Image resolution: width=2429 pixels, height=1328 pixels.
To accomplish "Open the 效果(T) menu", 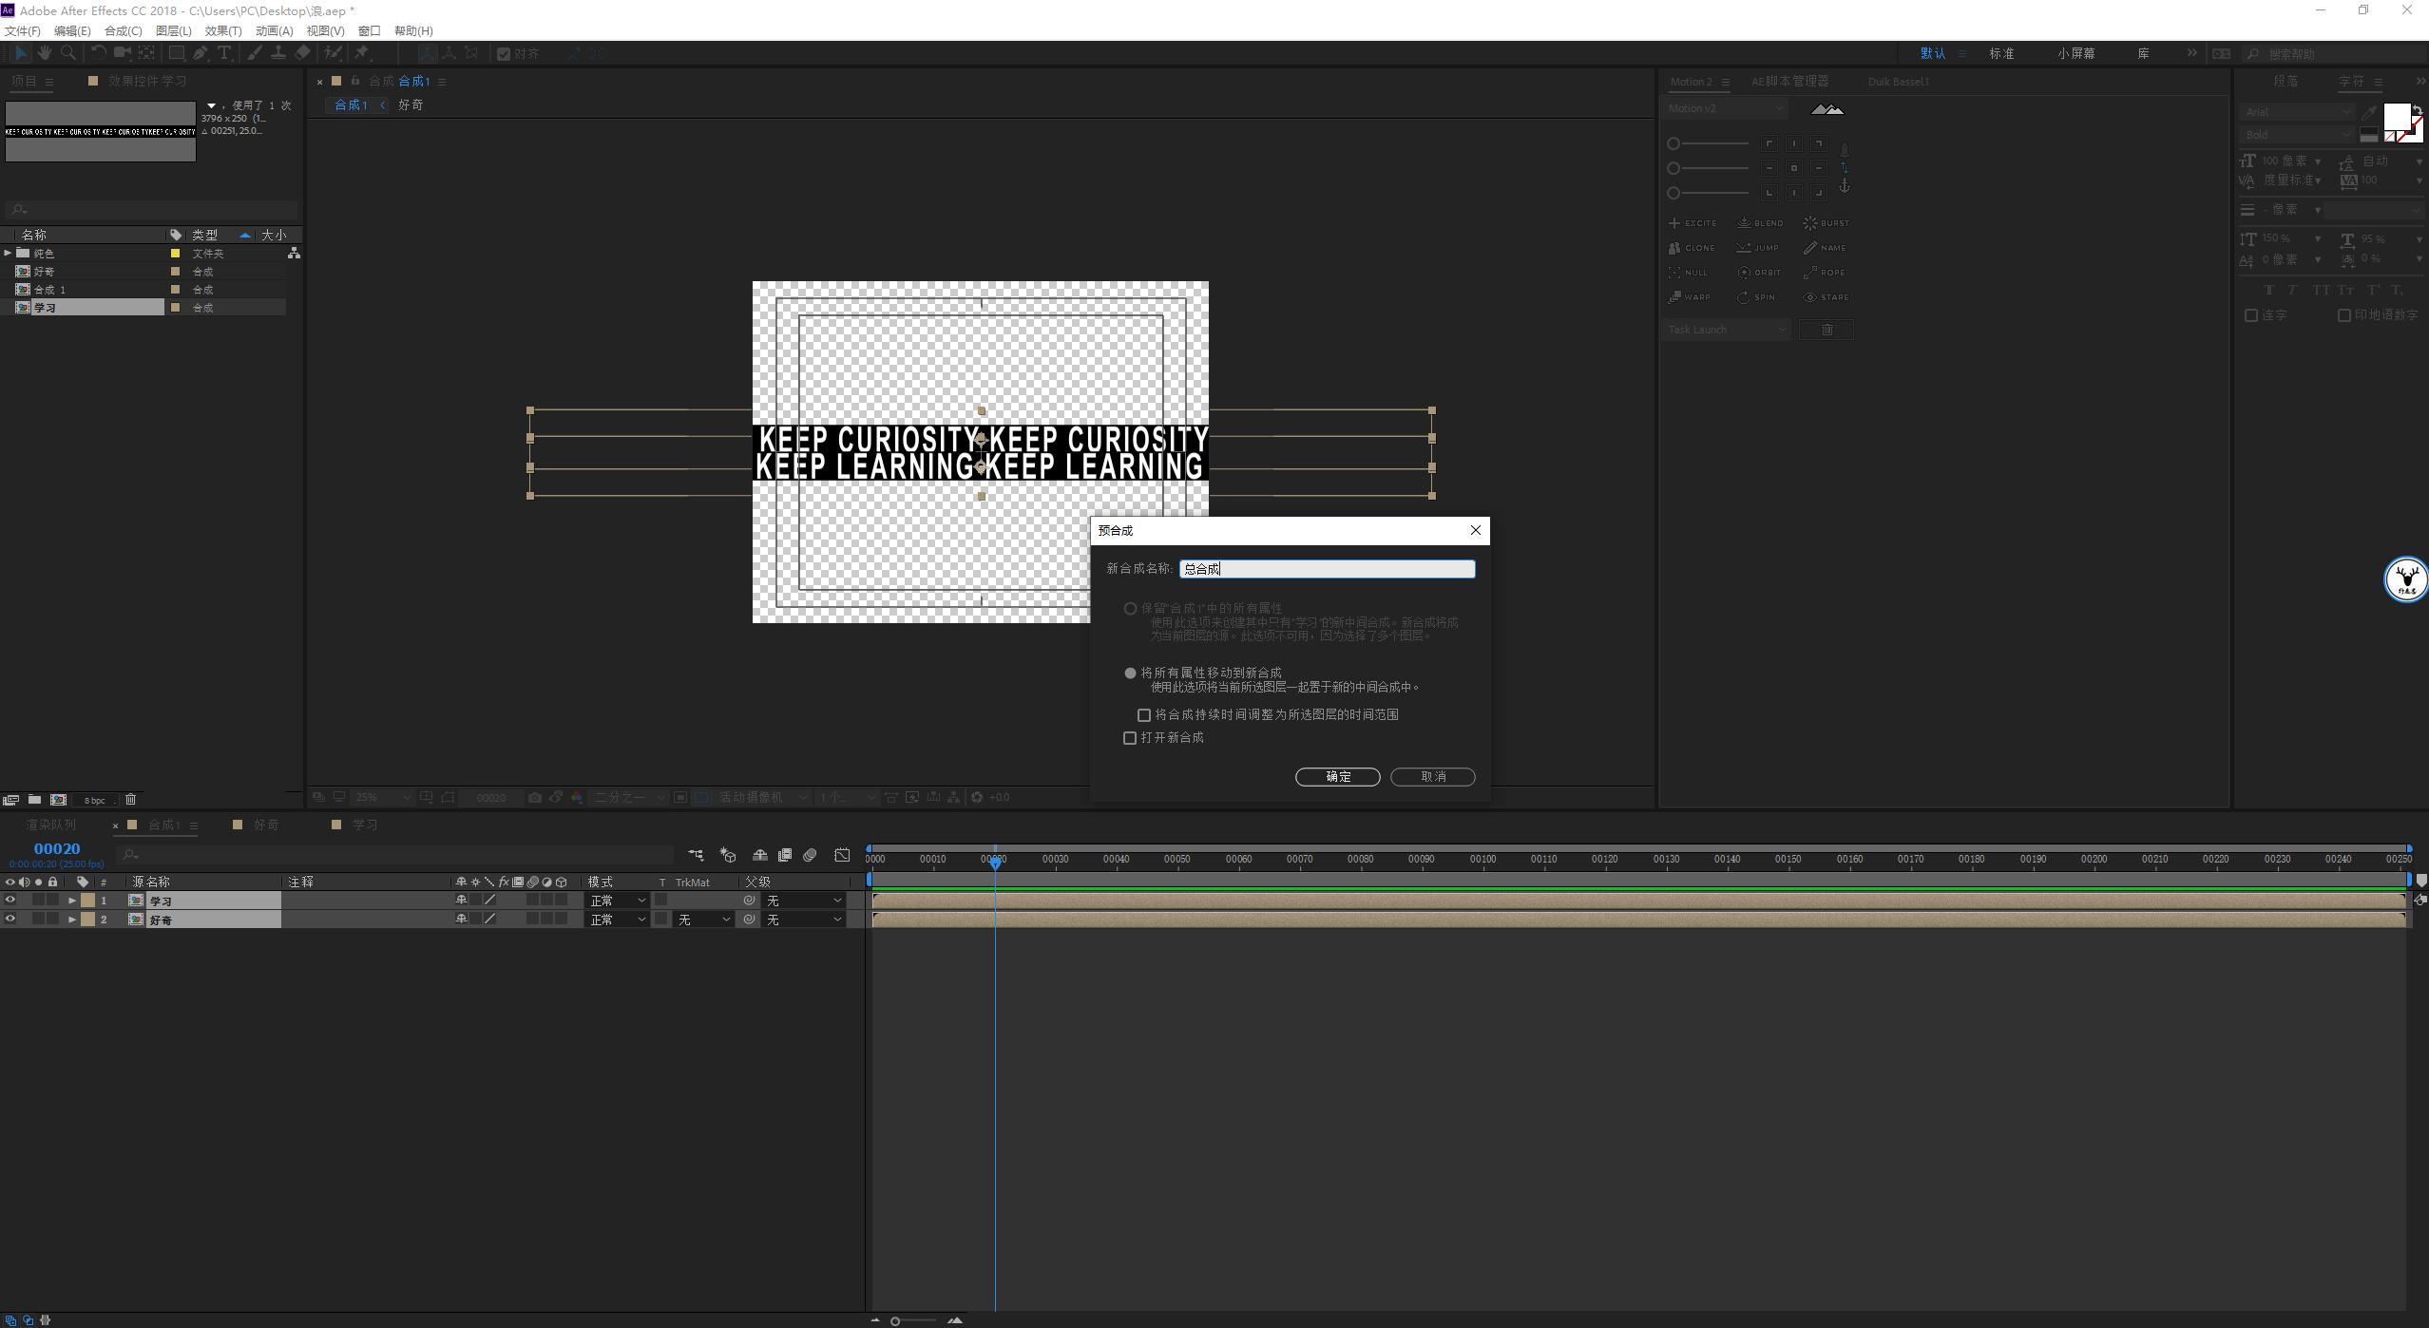I will [222, 31].
